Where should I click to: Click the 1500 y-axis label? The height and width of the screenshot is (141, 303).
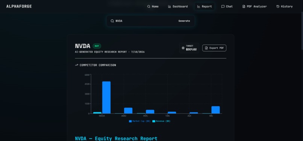(x=87, y=104)
